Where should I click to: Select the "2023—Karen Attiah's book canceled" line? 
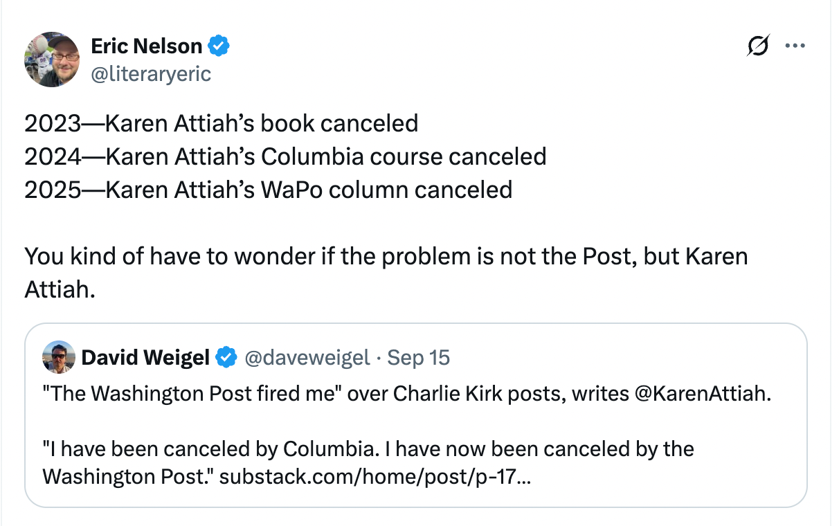point(222,123)
